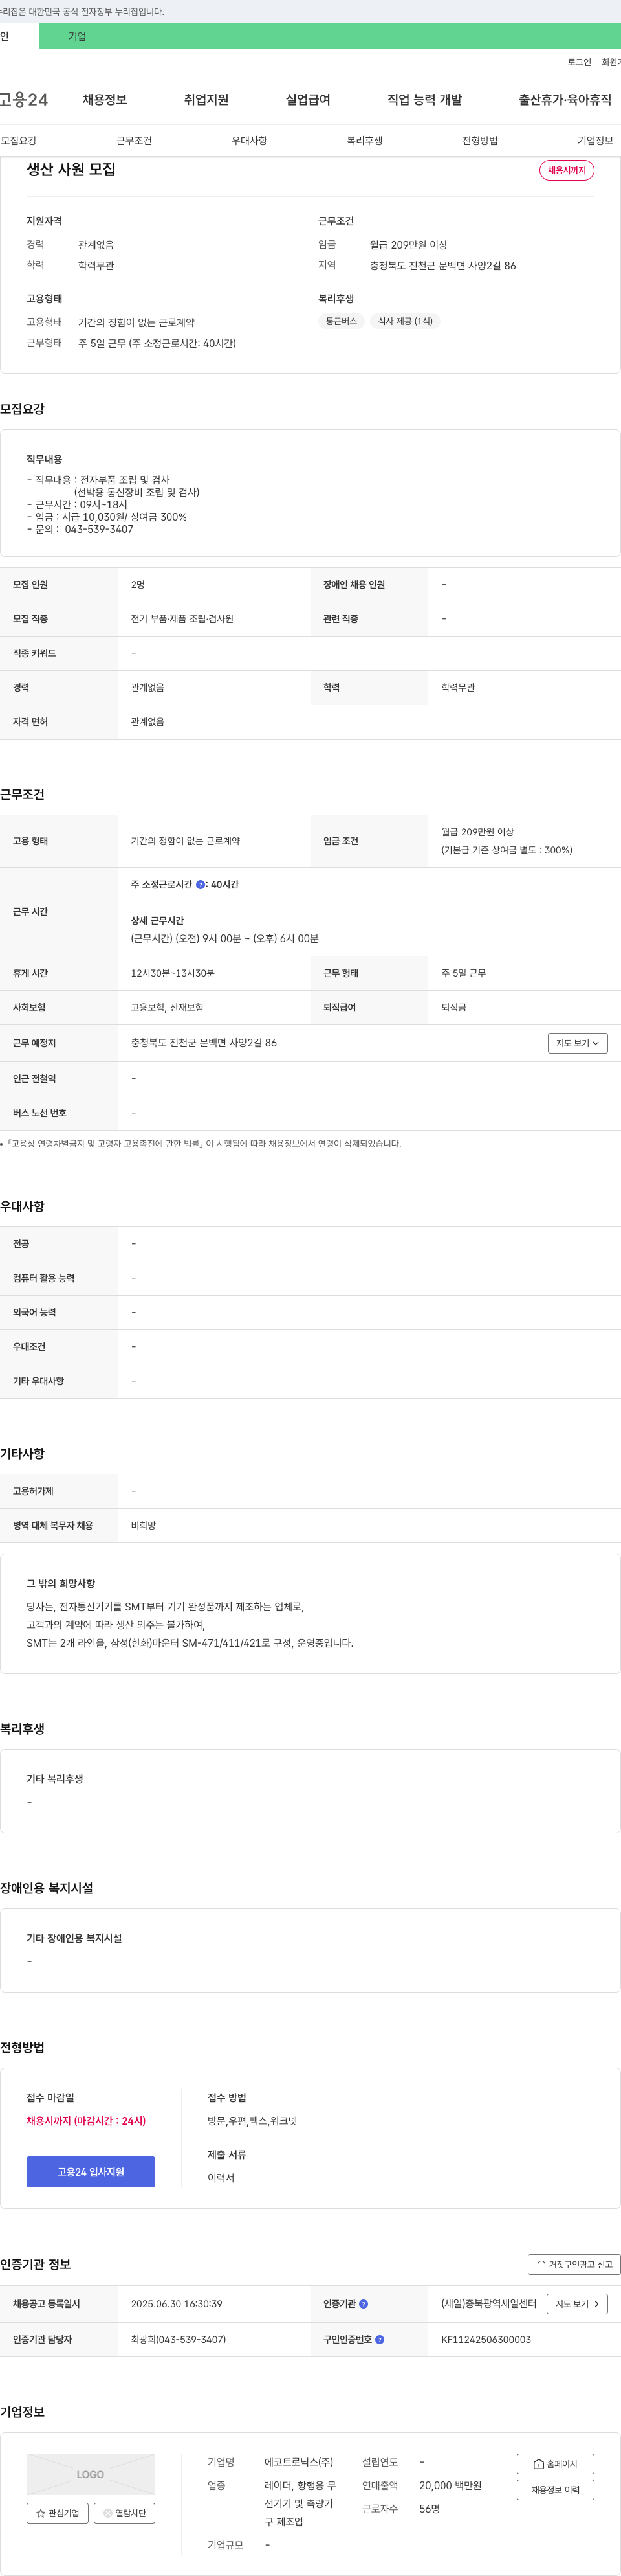Click the 통근버스 benefit tag

click(x=342, y=321)
